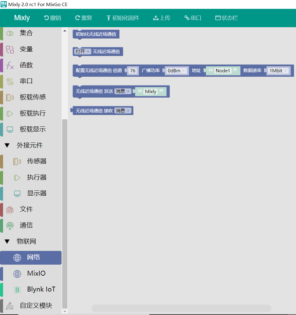Click the Mixly logo text
The width and height of the screenshot is (296, 315).
(x=22, y=18)
